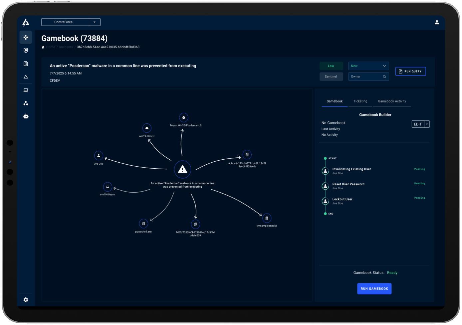Click the triangle alerts icon in sidebar
Viewport: 462px width, 325px height.
tap(26, 77)
